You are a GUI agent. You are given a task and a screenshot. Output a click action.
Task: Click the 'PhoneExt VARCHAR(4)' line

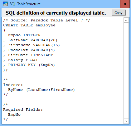[29, 50]
